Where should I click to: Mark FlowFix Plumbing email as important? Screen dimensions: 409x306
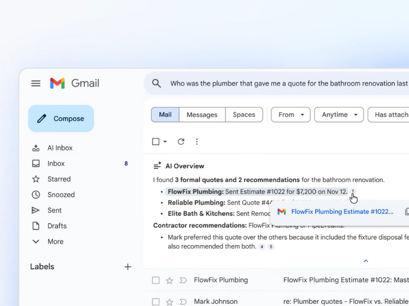(x=184, y=280)
